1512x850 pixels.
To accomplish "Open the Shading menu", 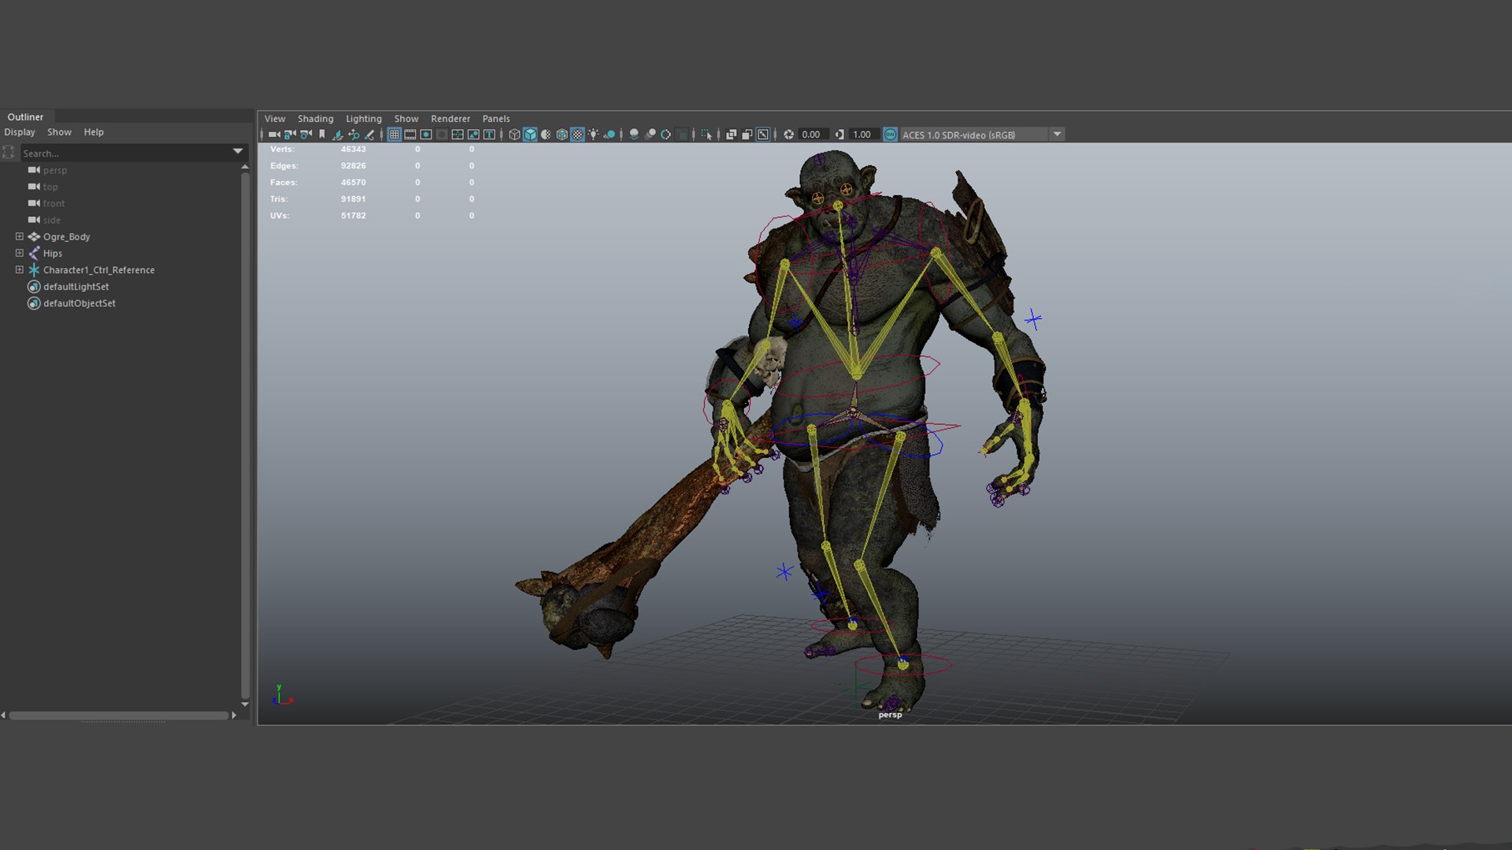I will point(315,119).
